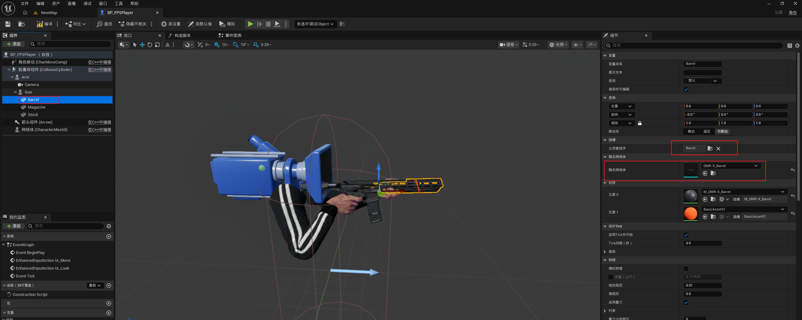Clear the 父项套接字 socket with the X icon

[718, 149]
